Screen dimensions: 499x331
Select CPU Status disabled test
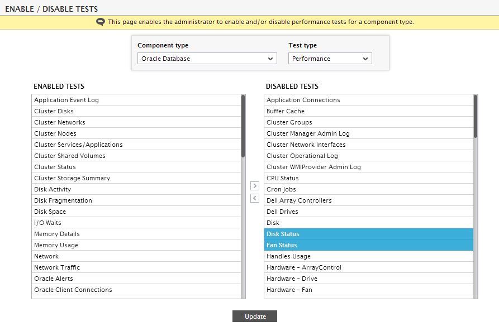[369, 178]
